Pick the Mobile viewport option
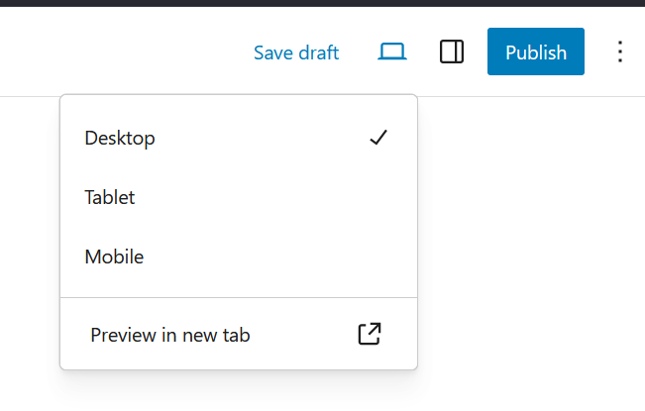Image resolution: width=645 pixels, height=411 pixels. click(x=114, y=257)
